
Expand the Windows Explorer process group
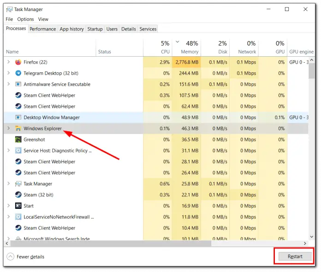(8, 128)
